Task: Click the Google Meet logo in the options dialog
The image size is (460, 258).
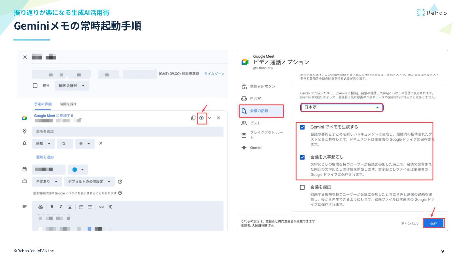Action: point(245,62)
